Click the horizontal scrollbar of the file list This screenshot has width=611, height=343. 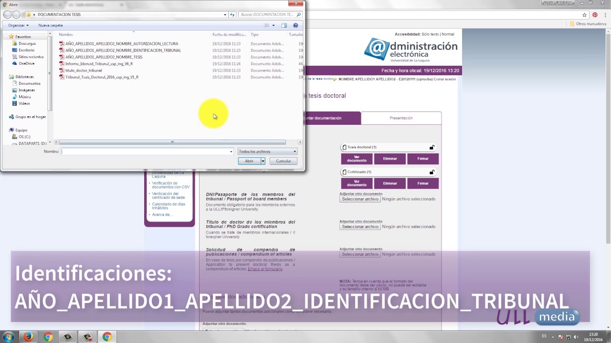point(172,142)
